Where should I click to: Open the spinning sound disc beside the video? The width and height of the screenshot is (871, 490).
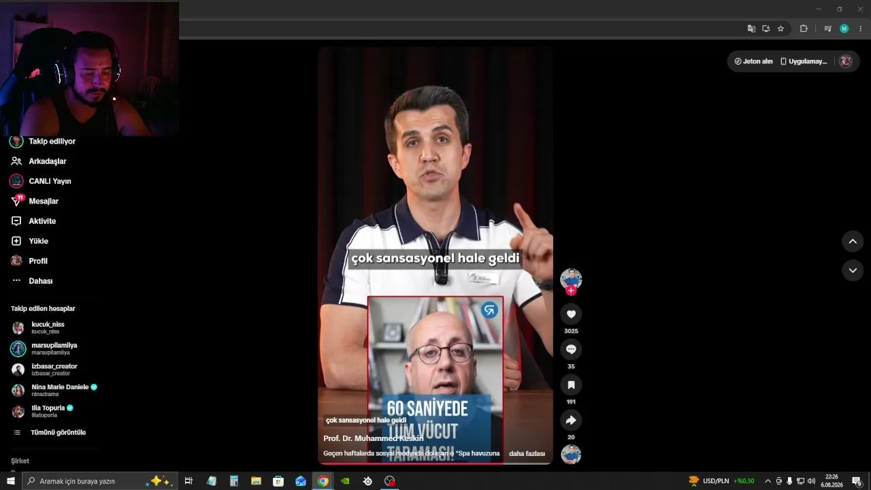click(x=571, y=454)
